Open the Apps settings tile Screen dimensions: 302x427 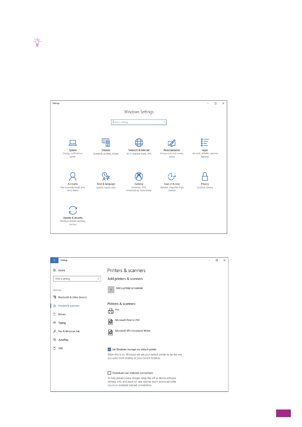coord(205,148)
